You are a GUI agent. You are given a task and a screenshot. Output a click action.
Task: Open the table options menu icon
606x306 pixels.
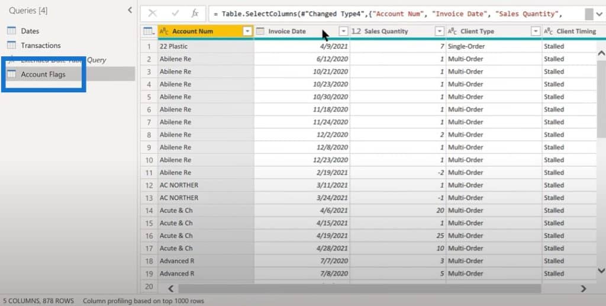tap(149, 31)
